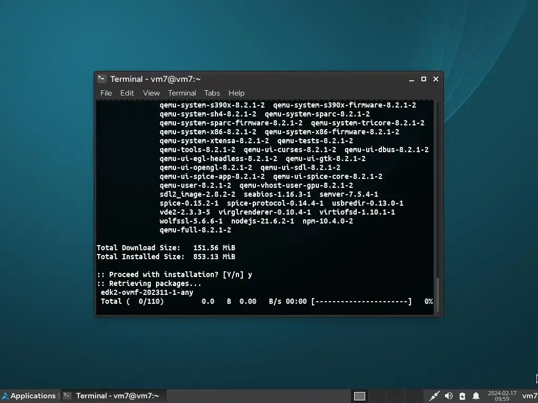Image resolution: width=538 pixels, height=403 pixels.
Task: Open the notification bell icon
Action: [476, 396]
